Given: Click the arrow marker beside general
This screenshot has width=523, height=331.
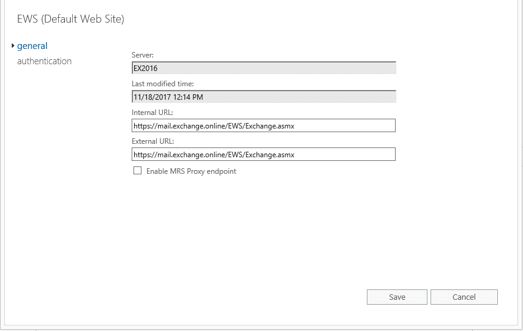Looking at the screenshot, I should (x=13, y=46).
